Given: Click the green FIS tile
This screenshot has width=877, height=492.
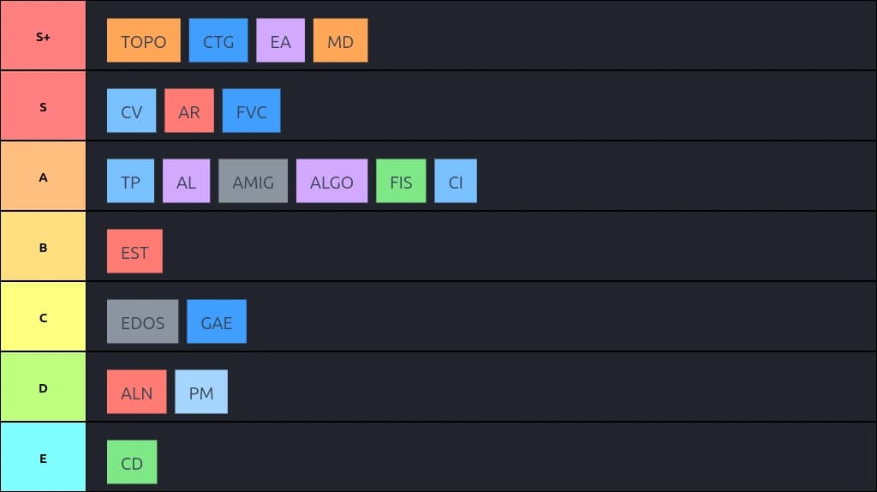Looking at the screenshot, I should (x=401, y=181).
